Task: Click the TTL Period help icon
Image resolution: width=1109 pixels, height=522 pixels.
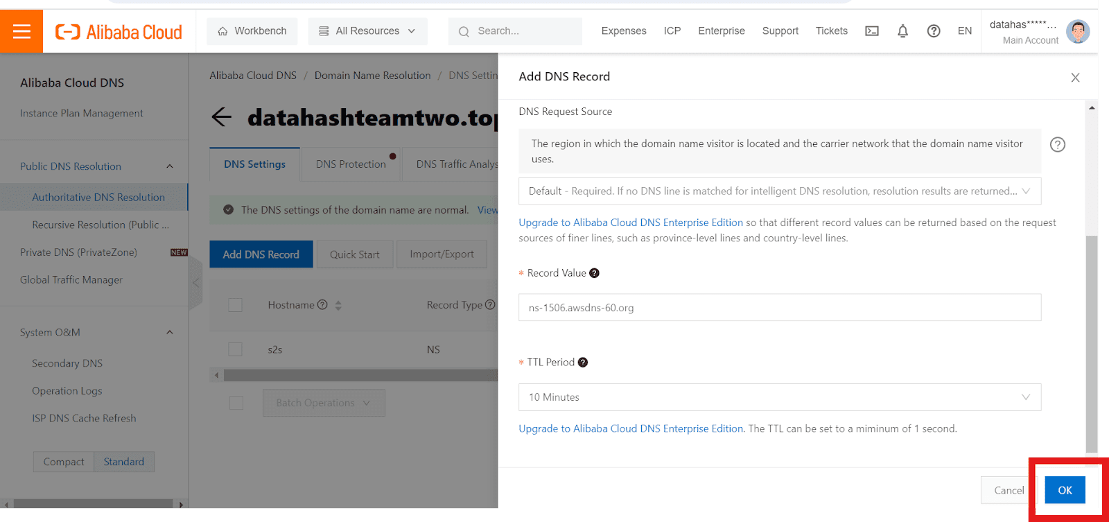Action: (583, 363)
